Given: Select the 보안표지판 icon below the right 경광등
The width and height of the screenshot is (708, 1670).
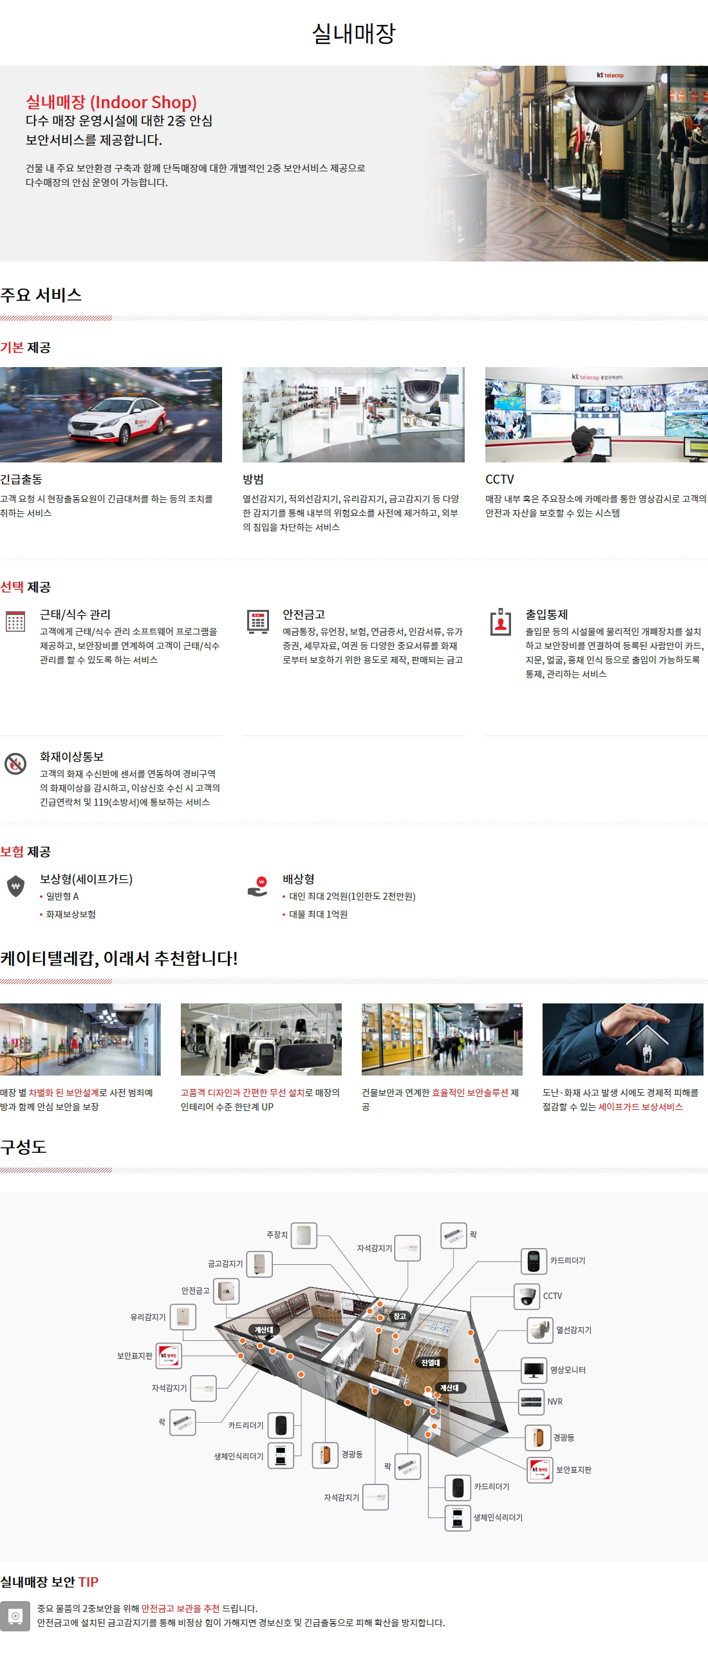Looking at the screenshot, I should [x=539, y=1470].
